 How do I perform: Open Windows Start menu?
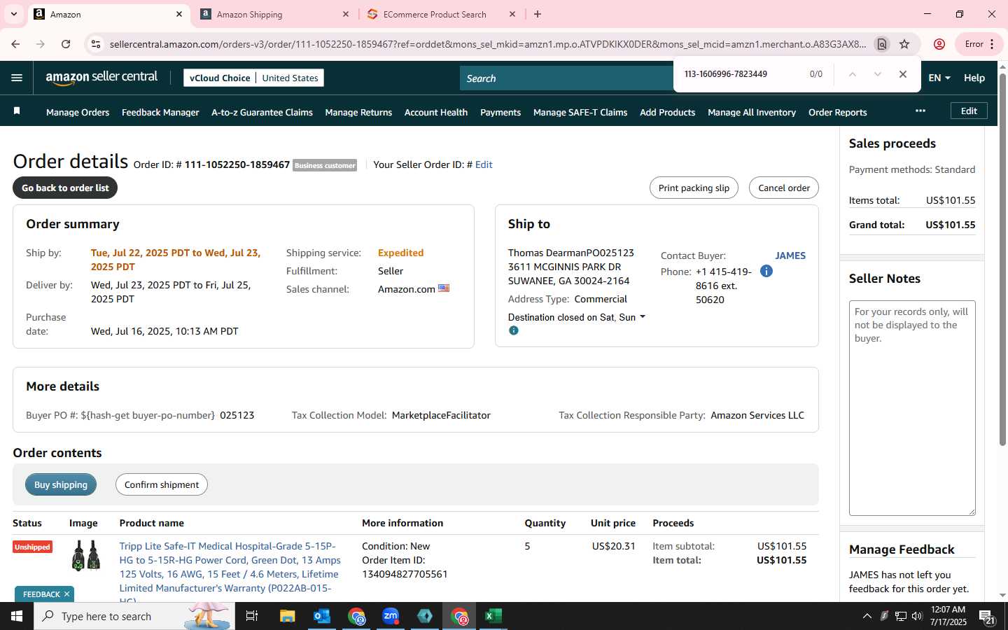(x=17, y=616)
